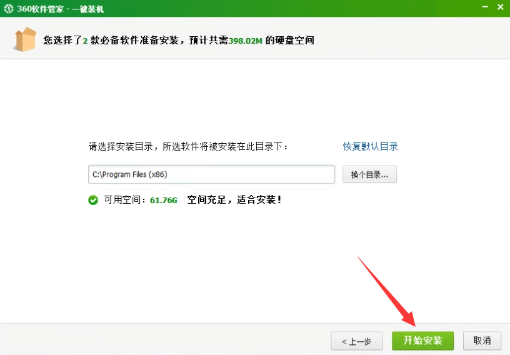
Task: Click the 空间充足，适合安装 status message
Action: click(x=234, y=200)
